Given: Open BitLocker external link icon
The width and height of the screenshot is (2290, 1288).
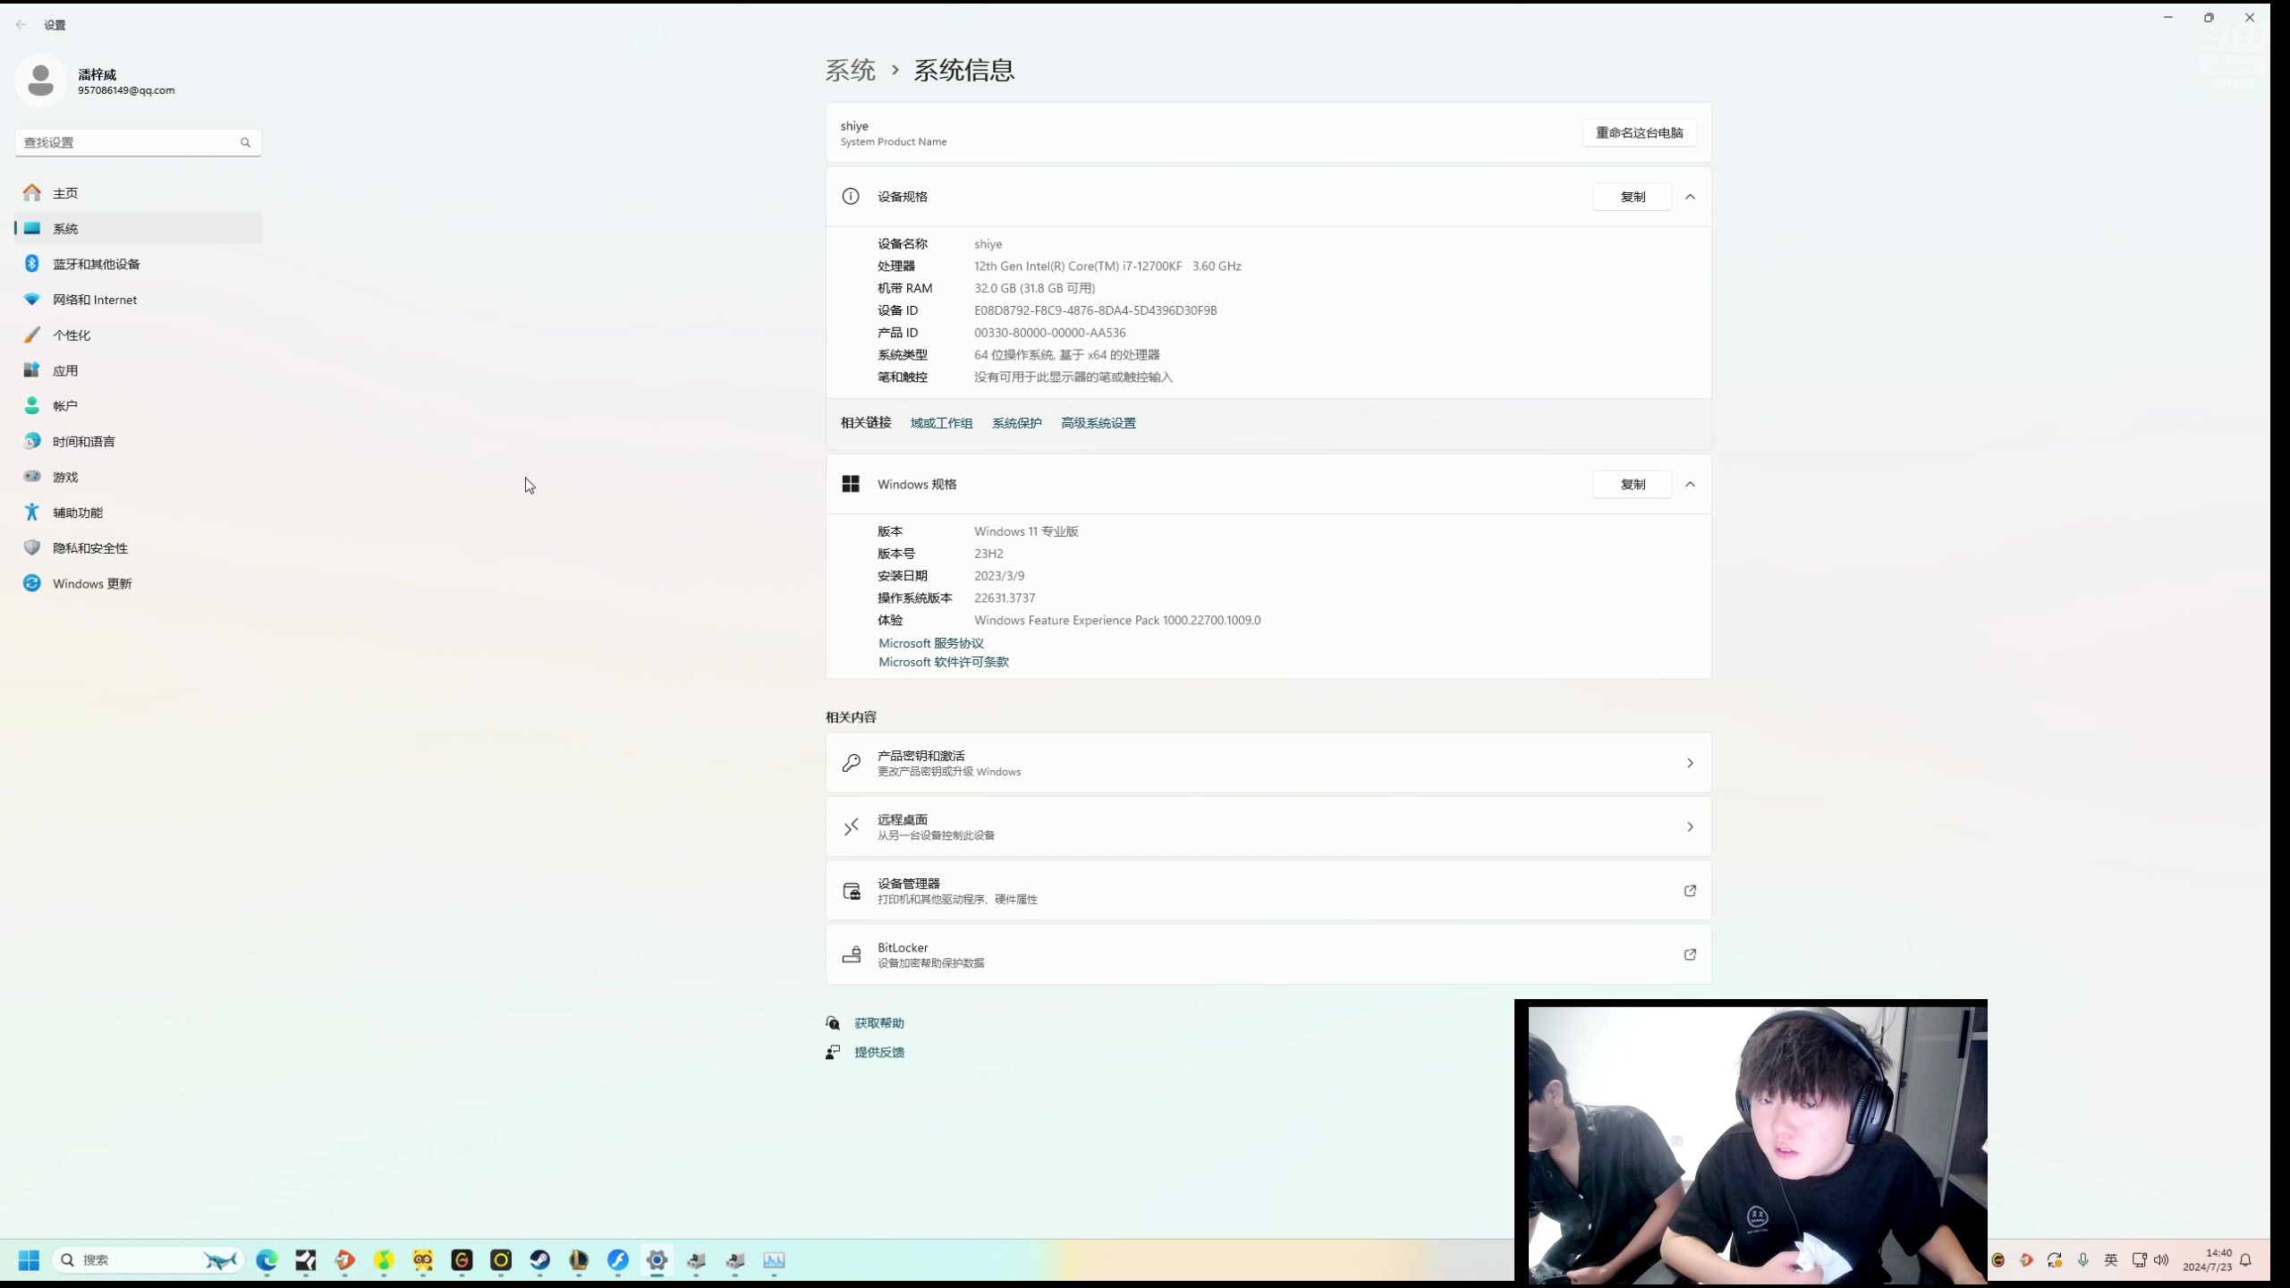Looking at the screenshot, I should click(x=1690, y=954).
